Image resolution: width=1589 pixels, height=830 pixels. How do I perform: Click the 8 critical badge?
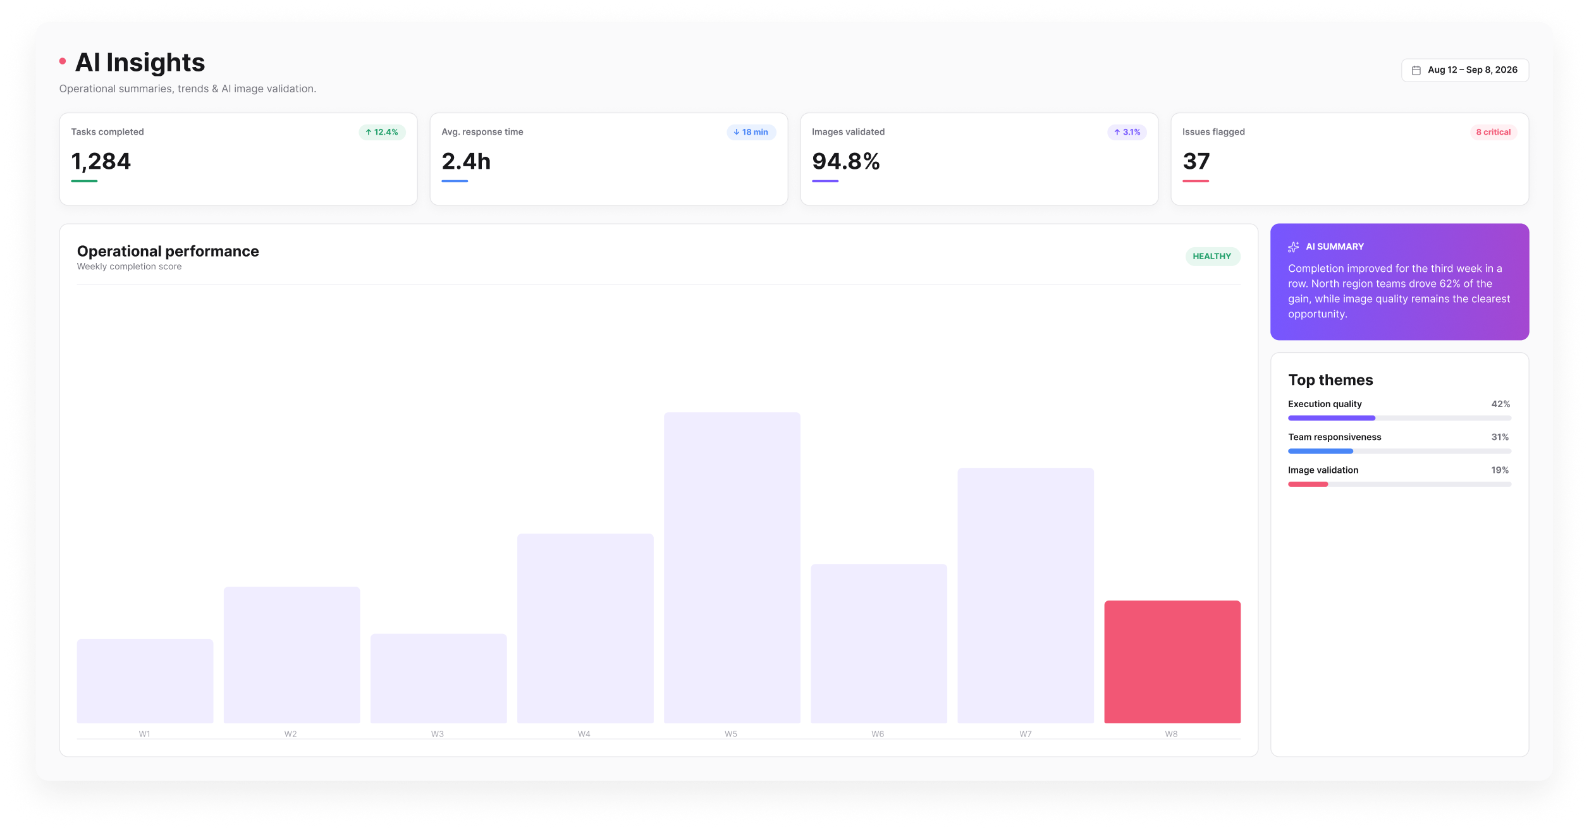point(1493,132)
